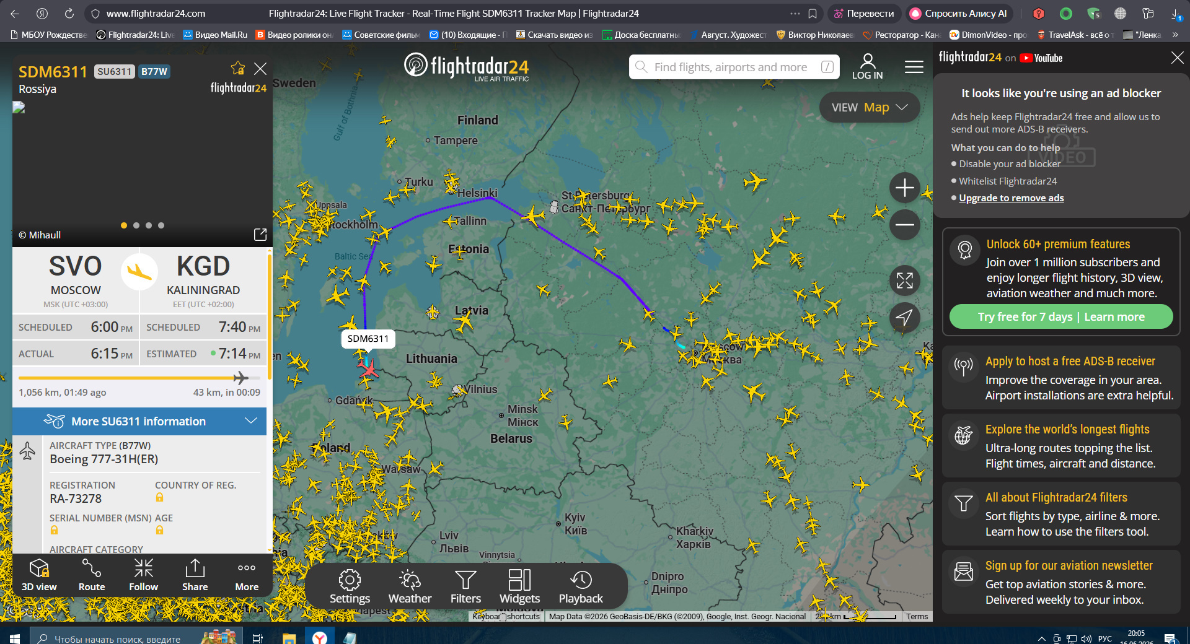Open File Explorer from taskbar
The width and height of the screenshot is (1190, 644).
[289, 638]
